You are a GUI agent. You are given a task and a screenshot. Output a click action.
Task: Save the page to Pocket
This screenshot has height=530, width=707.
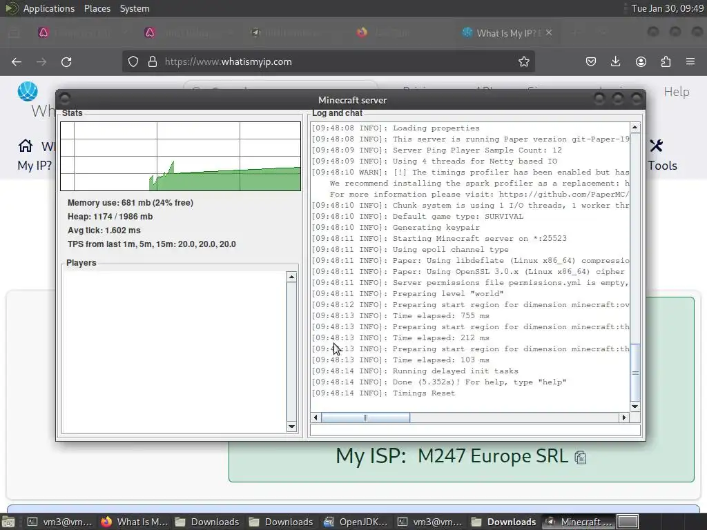coord(591,61)
